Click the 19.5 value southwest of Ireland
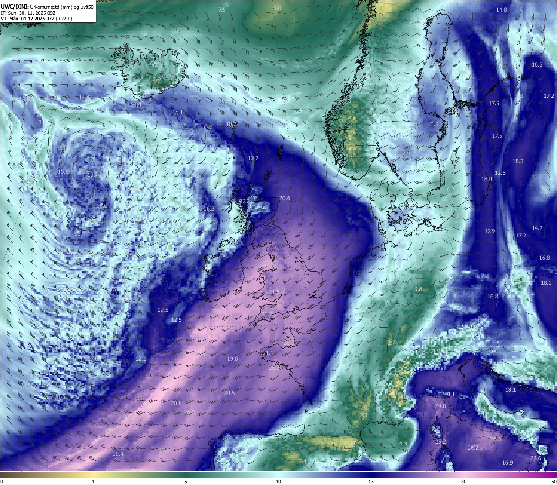 click(x=163, y=310)
